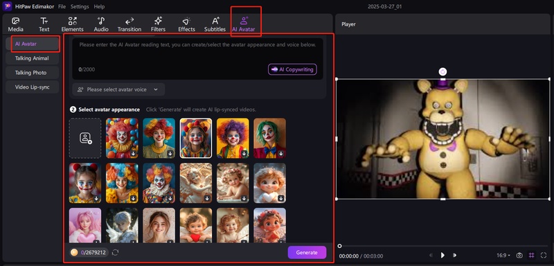Click the Generate button
This screenshot has height=266, width=554.
(x=307, y=253)
